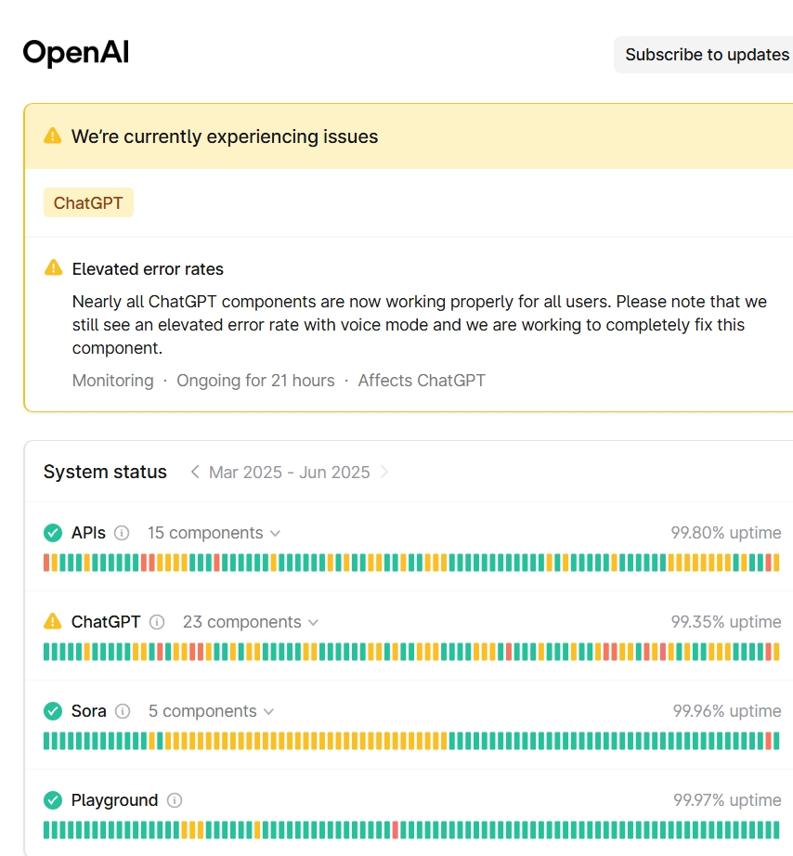Click the info icon next to Sora
Screen dimensions: 793x856
tap(122, 711)
